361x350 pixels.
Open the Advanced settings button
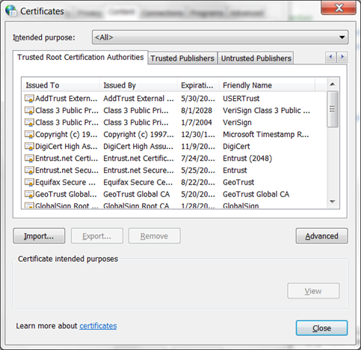coord(321,236)
